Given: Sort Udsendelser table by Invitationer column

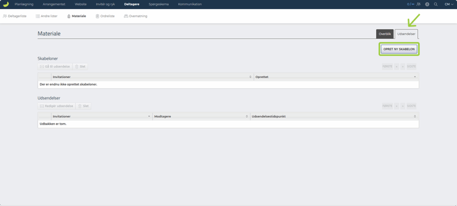Looking at the screenshot, I should [101, 117].
